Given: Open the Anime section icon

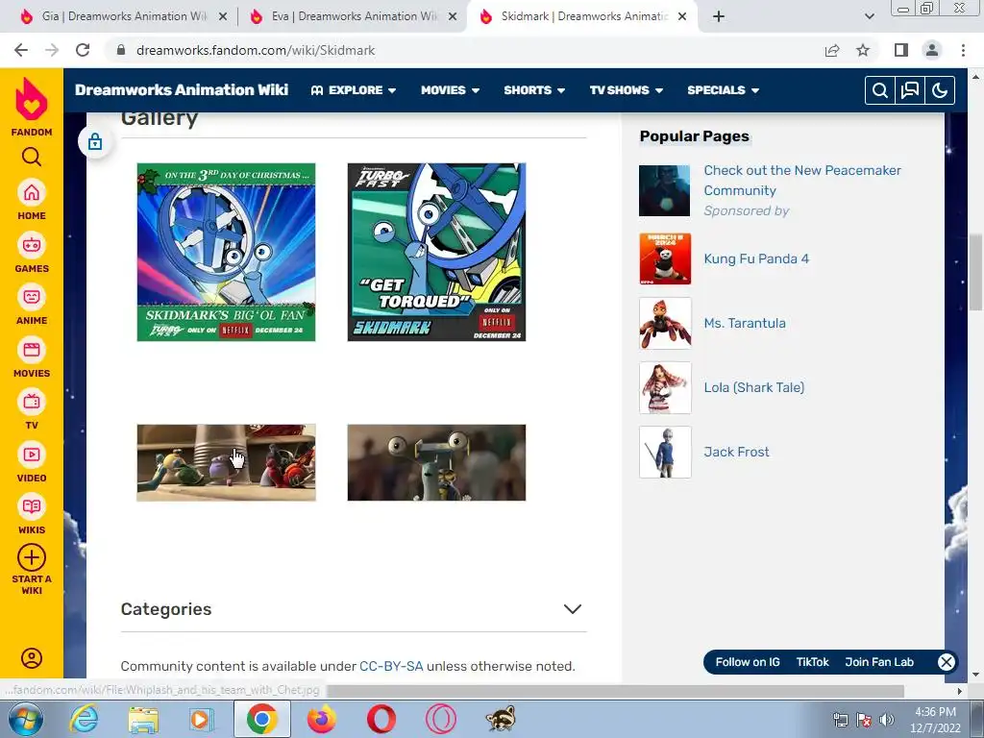Looking at the screenshot, I should tap(32, 297).
